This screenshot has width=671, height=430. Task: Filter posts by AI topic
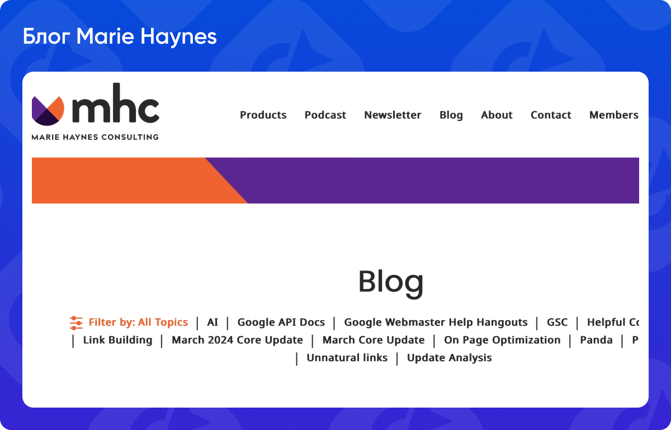(212, 322)
